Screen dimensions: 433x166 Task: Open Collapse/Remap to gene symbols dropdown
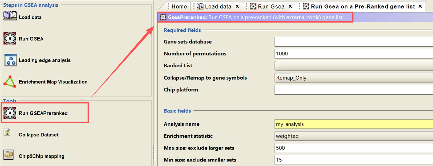tap(354, 78)
